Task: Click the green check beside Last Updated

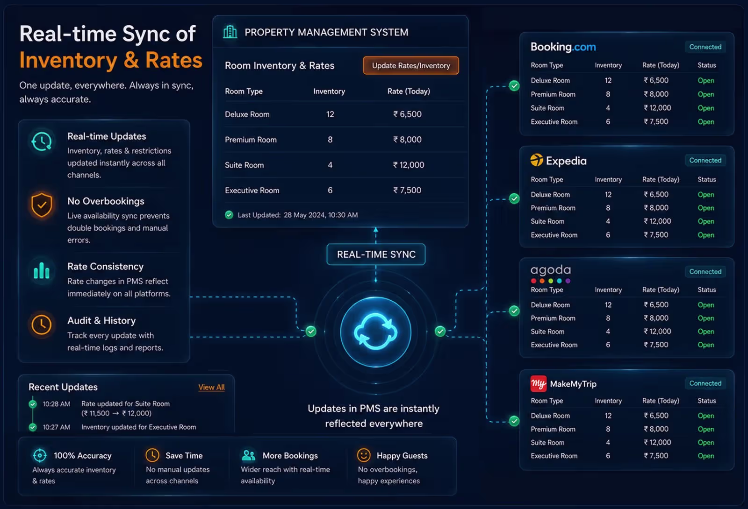Action: coord(229,215)
